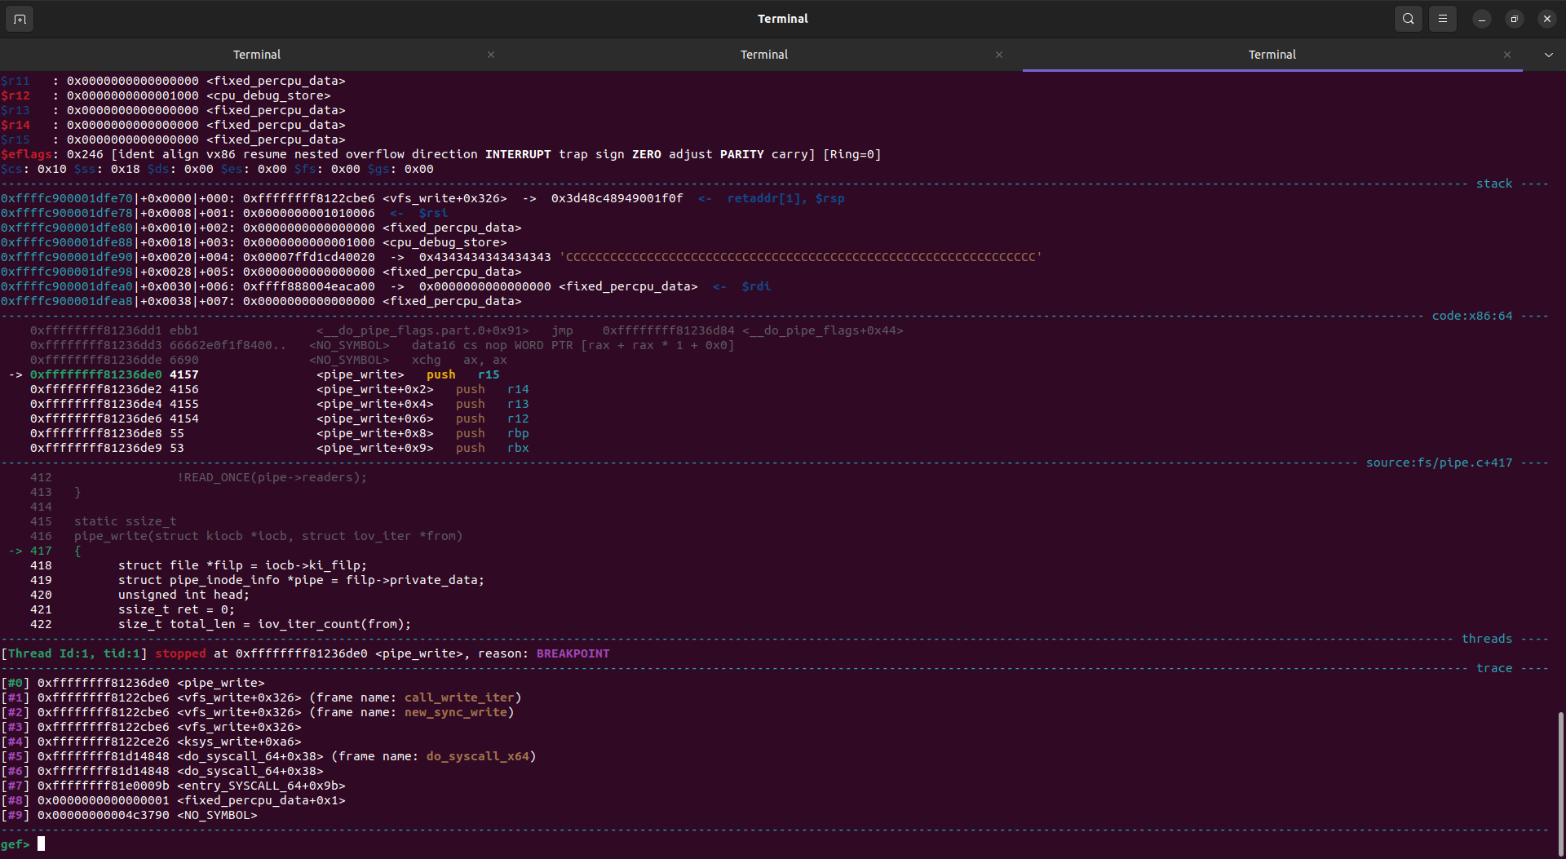1566x859 pixels.
Task: Open the terminal search tool
Action: point(1408,18)
